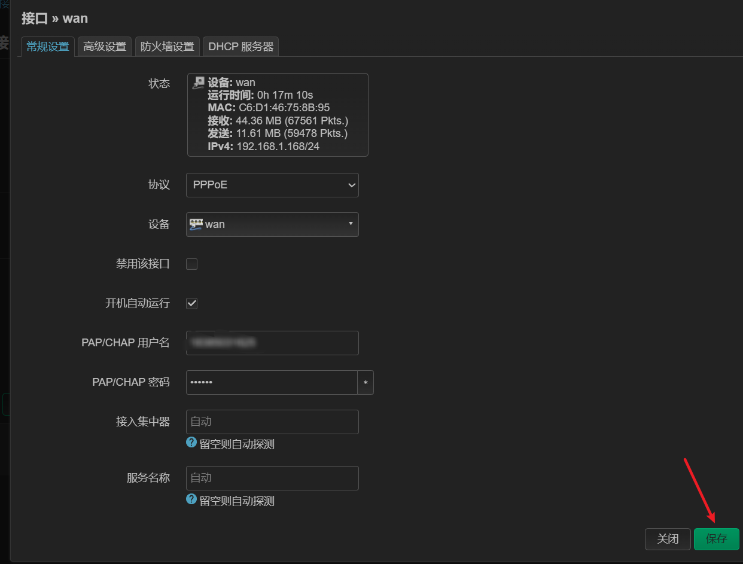The image size is (743, 564).
Task: Click help icon under 服务名称 field
Action: [191, 499]
